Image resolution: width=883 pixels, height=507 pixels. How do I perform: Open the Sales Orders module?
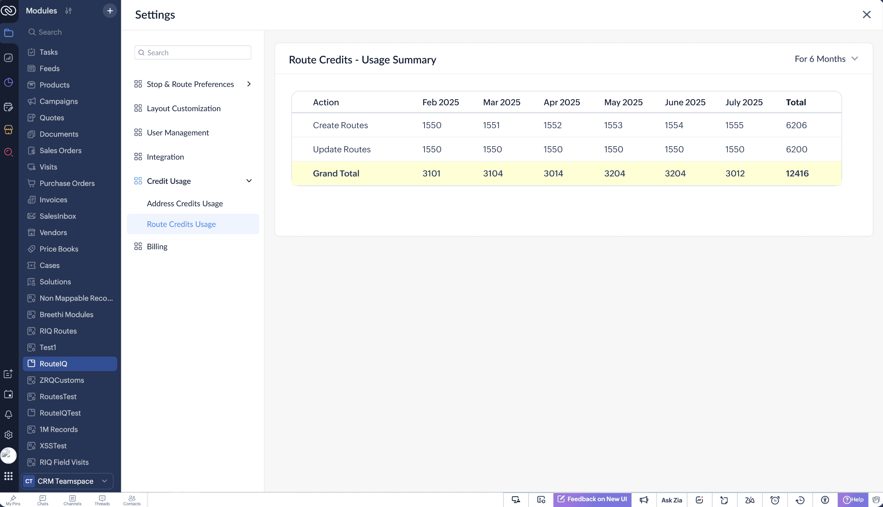click(60, 150)
